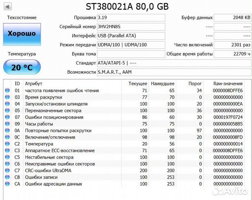Select 'Неисправимые ошибки секторов' attribute name
Image resolution: width=252 pixels, height=200 pixels.
pos(60,164)
